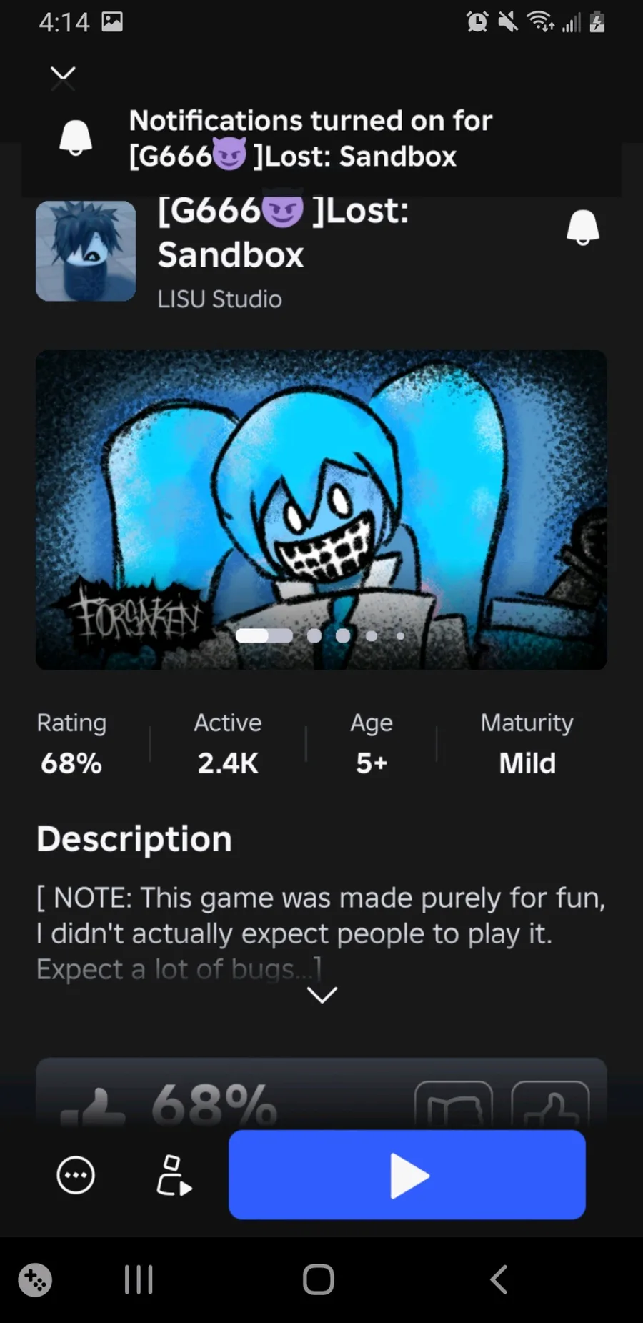This screenshot has width=643, height=1323.
Task: Expand the description with the chevron
Action: (322, 995)
